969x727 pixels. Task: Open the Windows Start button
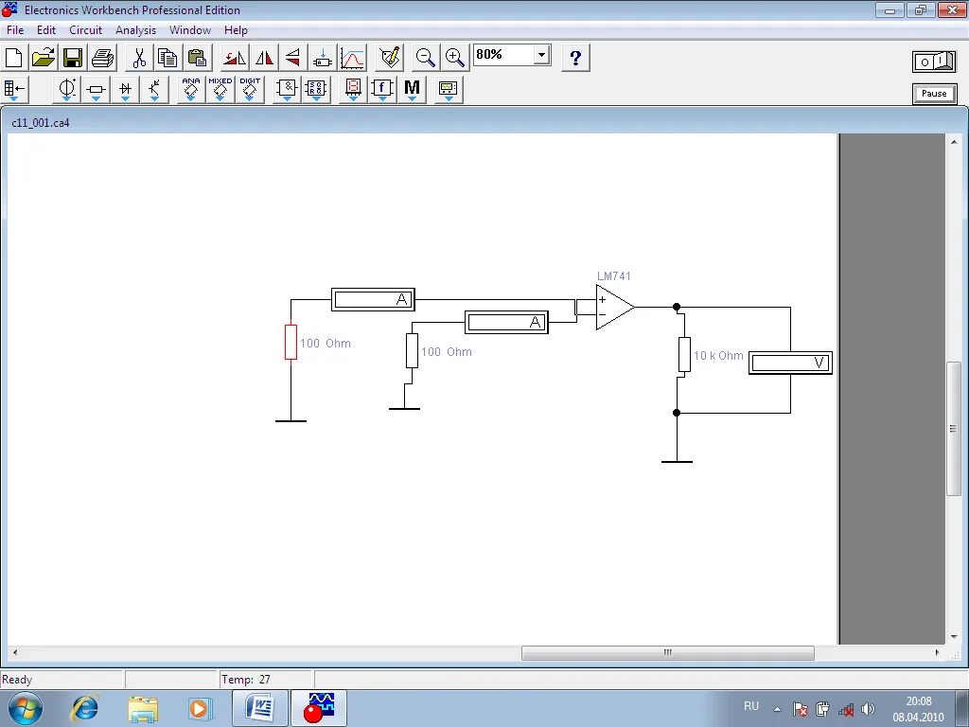26,708
